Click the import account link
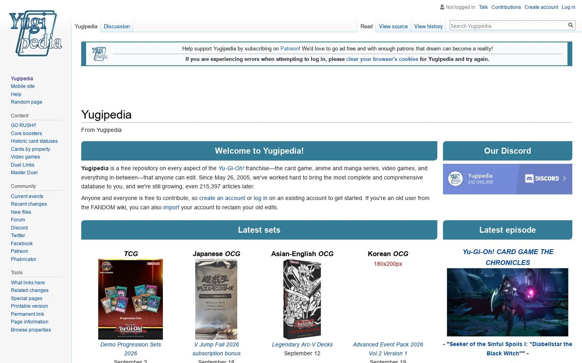This screenshot has width=582, height=363. pos(171,207)
